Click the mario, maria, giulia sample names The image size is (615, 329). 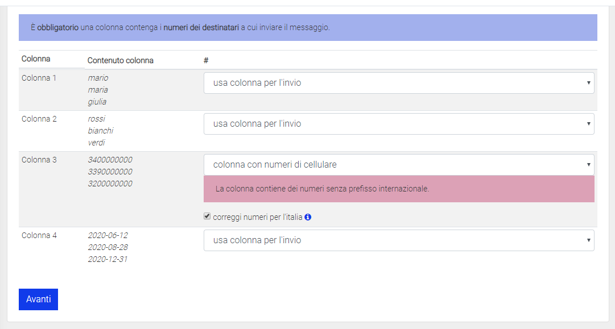pyautogui.click(x=97, y=90)
